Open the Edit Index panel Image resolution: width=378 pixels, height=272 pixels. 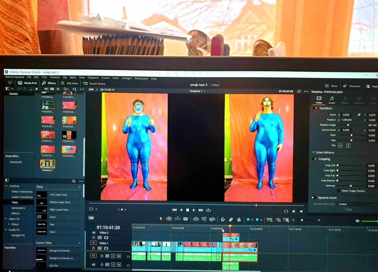coord(69,83)
